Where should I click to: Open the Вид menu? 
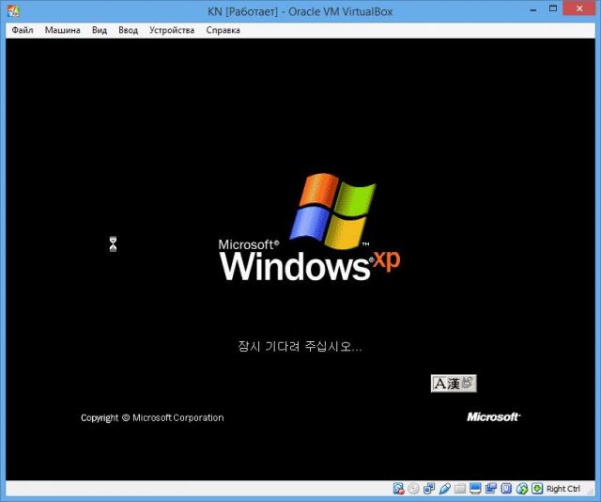point(100,30)
